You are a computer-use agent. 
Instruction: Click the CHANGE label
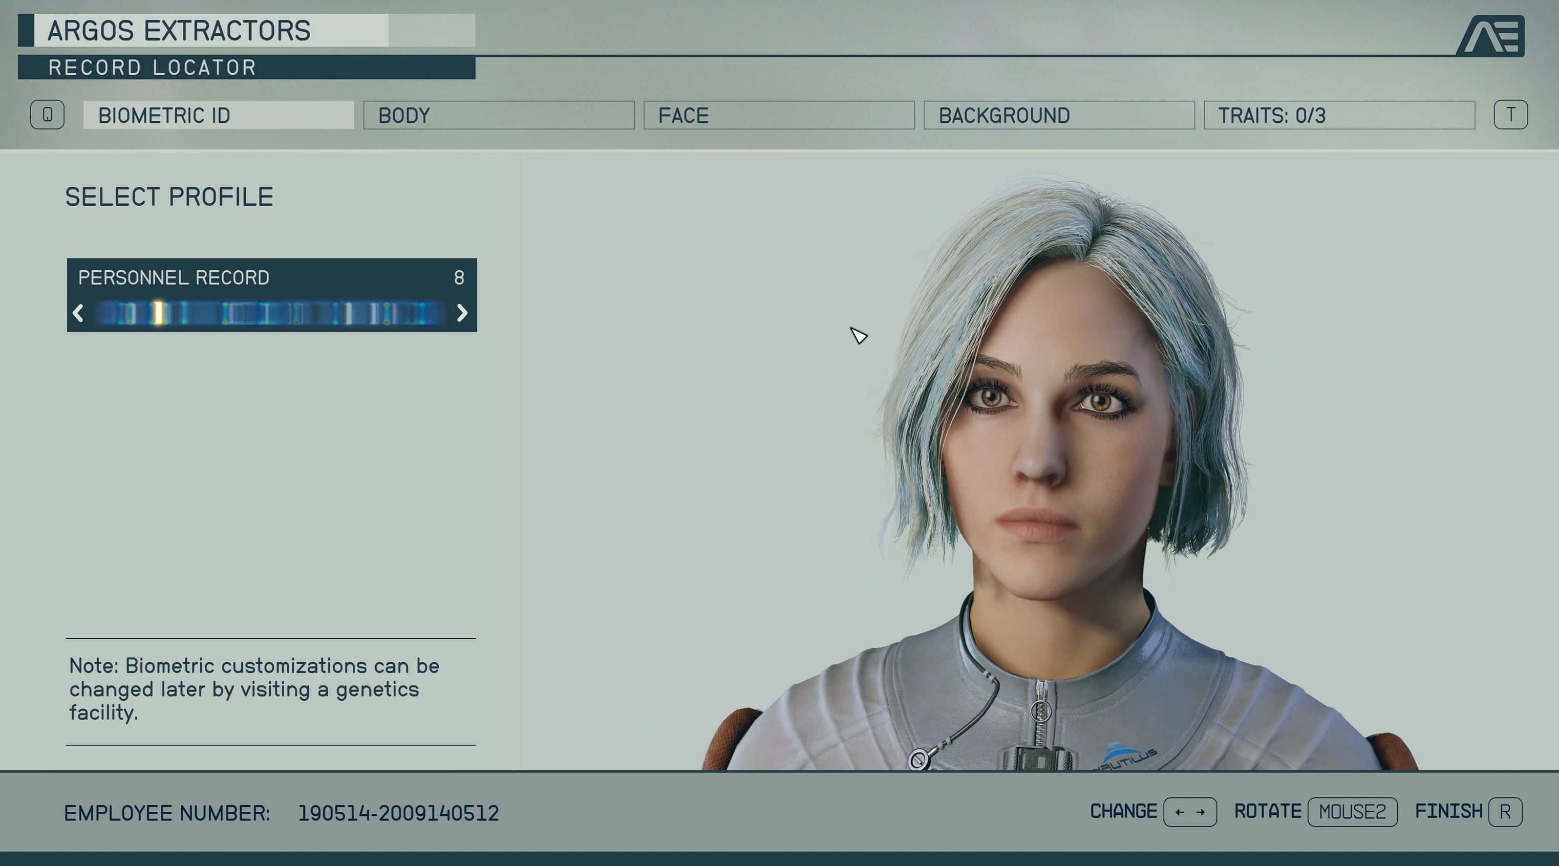(1123, 811)
